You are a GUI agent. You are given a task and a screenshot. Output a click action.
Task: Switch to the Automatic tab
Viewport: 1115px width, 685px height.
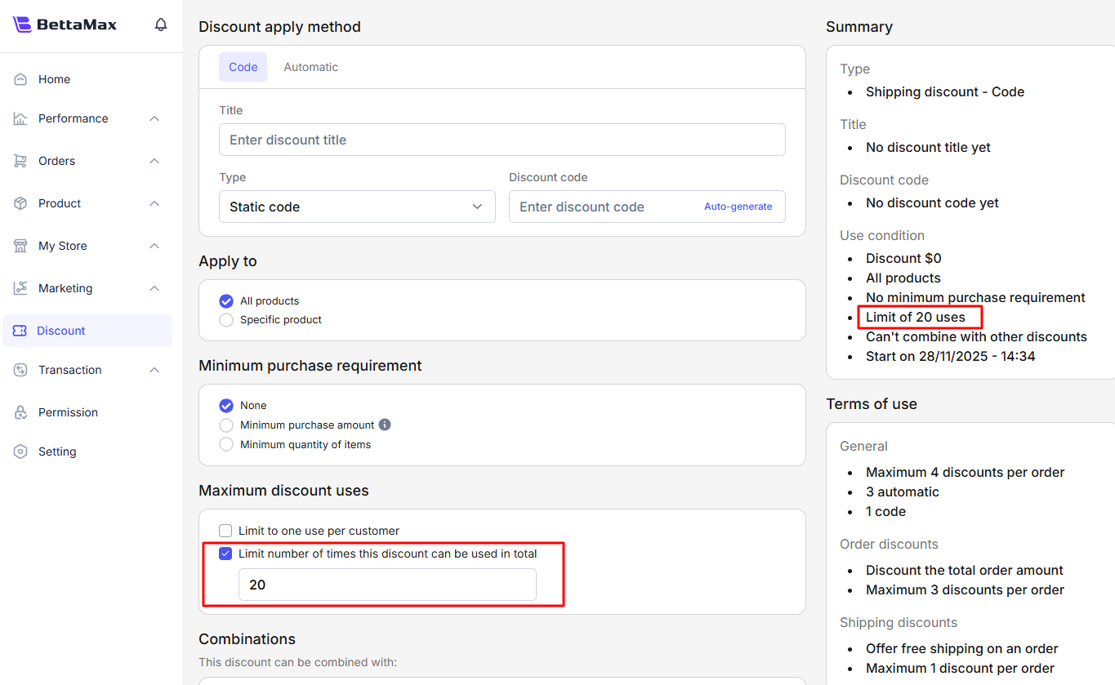point(310,67)
